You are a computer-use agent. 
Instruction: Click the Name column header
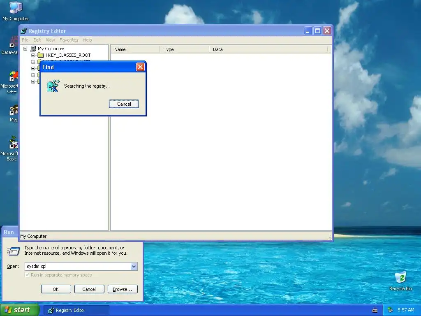coord(135,49)
